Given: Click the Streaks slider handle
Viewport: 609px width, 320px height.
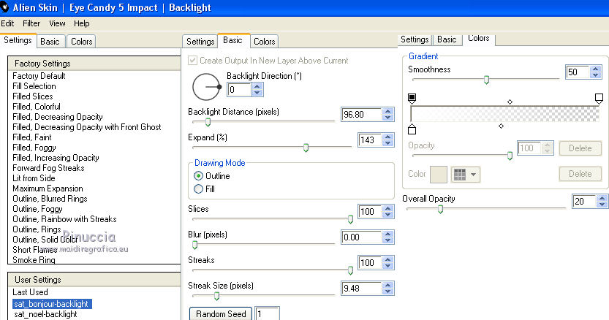Looking at the screenshot, I should click(350, 270).
